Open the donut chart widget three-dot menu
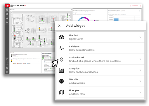 pyautogui.click(x=105, y=11)
